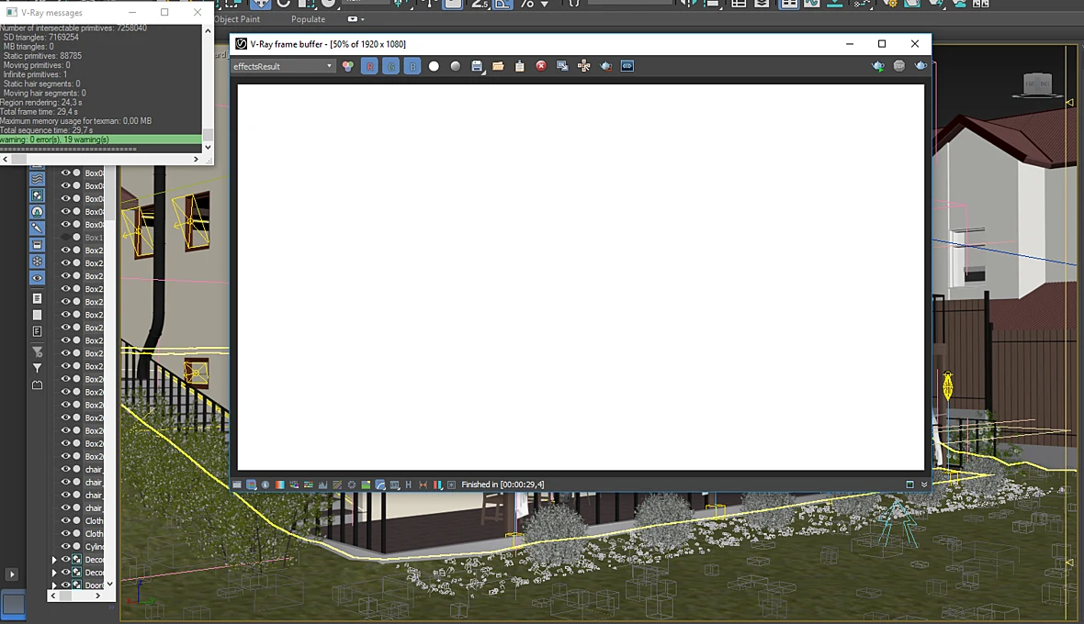Viewport: 1084px width, 624px height.
Task: Click the alpha channel white circle
Action: click(x=434, y=66)
